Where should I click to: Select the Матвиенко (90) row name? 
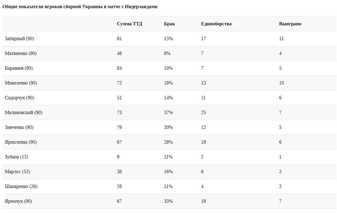pos(21,53)
